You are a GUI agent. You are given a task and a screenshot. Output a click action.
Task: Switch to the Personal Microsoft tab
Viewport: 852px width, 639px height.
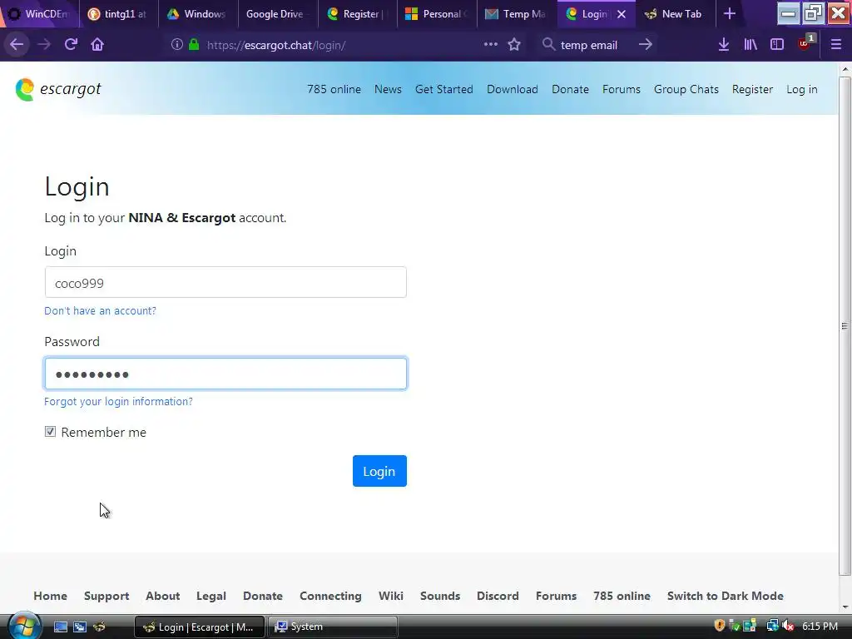(x=437, y=14)
